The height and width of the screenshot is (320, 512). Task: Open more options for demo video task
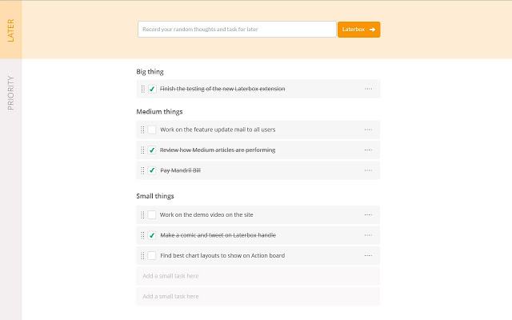(x=368, y=215)
